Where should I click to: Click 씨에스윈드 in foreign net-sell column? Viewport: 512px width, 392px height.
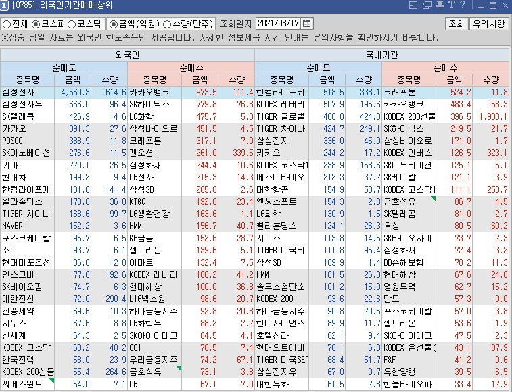(x=22, y=384)
